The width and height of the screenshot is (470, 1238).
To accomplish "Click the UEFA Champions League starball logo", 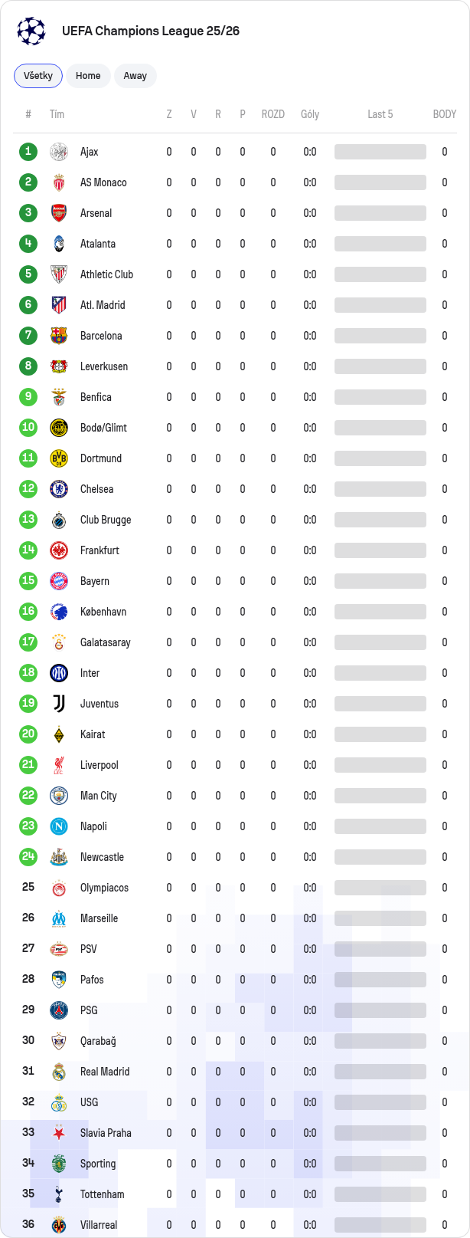I will [31, 31].
